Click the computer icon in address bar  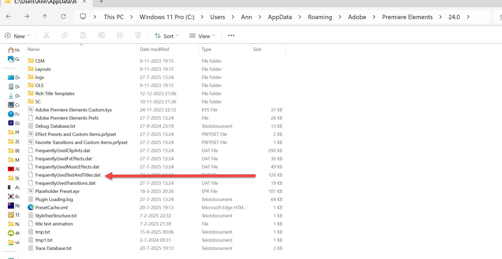point(83,17)
